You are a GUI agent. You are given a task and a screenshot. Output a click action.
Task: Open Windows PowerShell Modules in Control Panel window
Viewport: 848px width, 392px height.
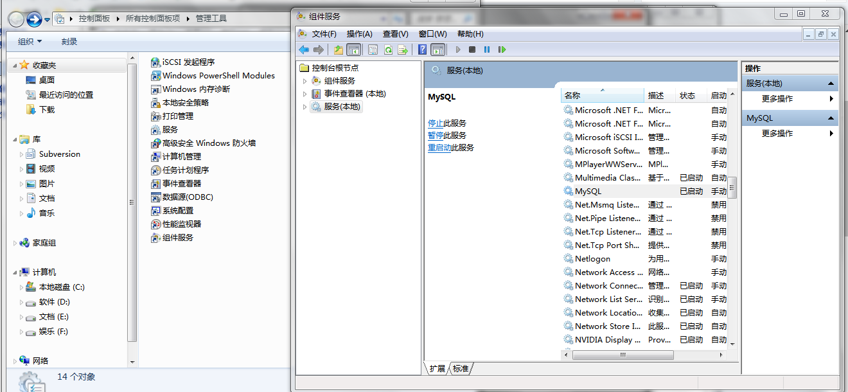[213, 76]
